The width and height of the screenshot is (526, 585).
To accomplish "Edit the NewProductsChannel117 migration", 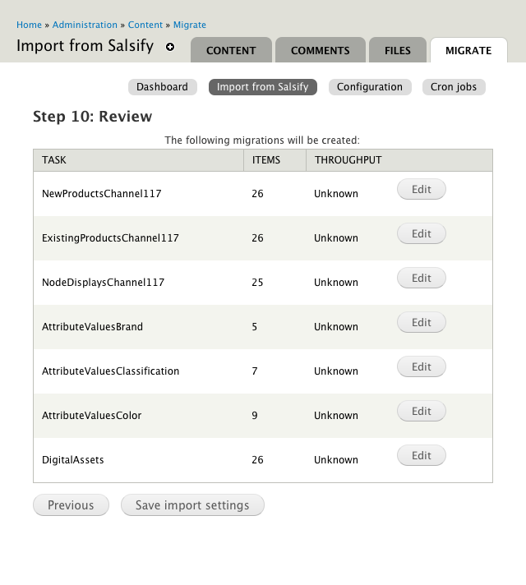I will [x=422, y=190].
